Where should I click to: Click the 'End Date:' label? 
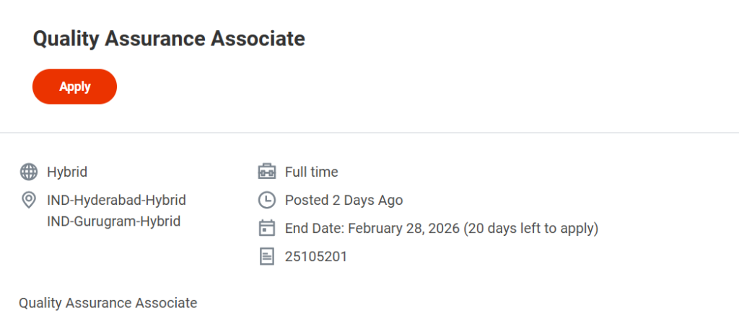click(x=314, y=229)
